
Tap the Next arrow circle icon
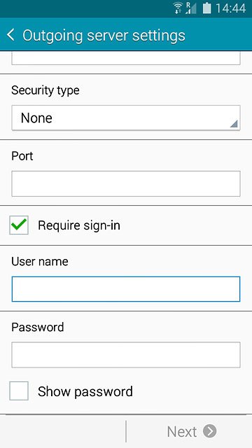pos(210,431)
